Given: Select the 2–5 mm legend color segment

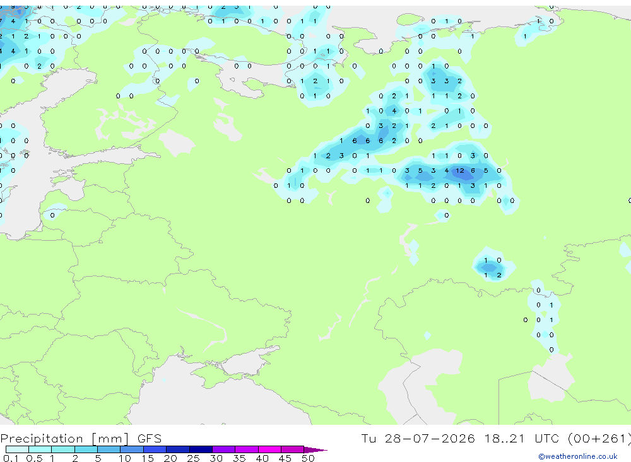Looking at the screenshot, I should point(86,449).
